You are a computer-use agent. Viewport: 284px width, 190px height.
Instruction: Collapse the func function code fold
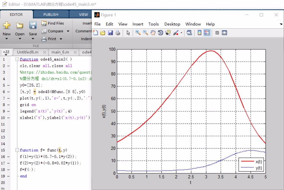coord(17,150)
